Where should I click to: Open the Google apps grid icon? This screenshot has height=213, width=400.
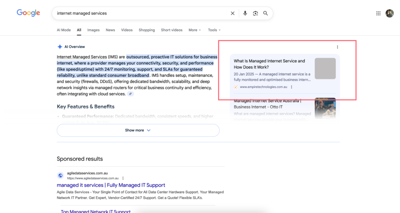pos(378,13)
